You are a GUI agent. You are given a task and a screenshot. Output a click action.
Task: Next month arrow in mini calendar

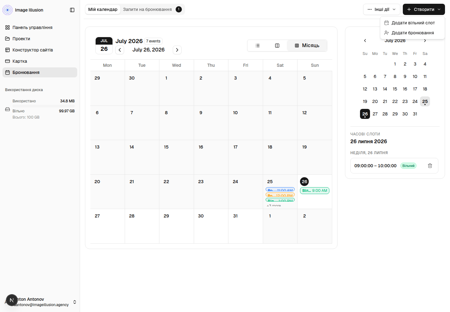(x=425, y=41)
